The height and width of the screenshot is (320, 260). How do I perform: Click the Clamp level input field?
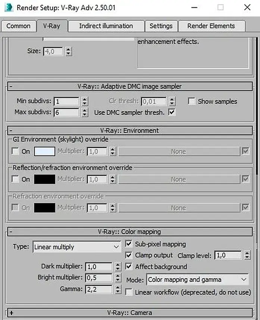click(228, 255)
